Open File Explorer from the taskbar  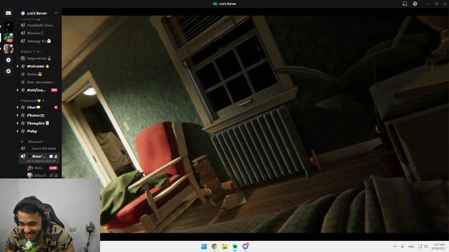(224, 246)
